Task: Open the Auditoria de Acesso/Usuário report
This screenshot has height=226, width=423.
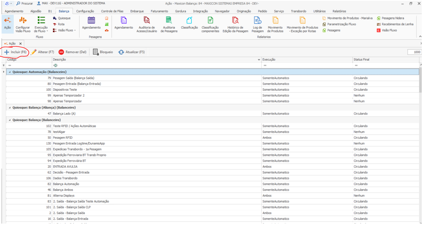Action: 147,24
